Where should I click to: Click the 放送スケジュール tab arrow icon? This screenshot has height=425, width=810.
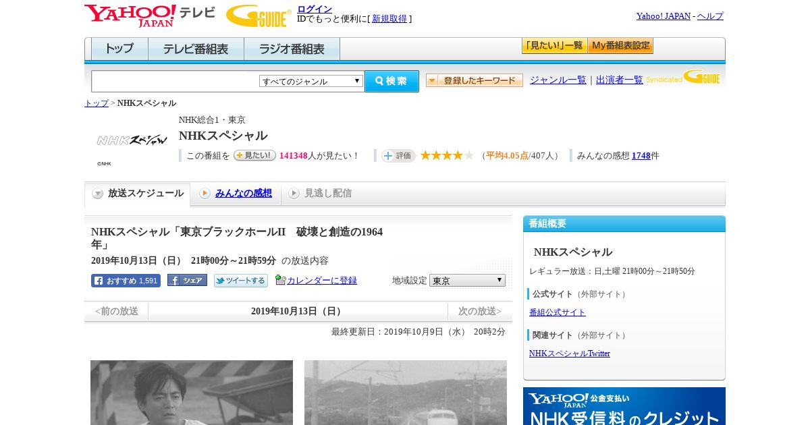(x=98, y=194)
